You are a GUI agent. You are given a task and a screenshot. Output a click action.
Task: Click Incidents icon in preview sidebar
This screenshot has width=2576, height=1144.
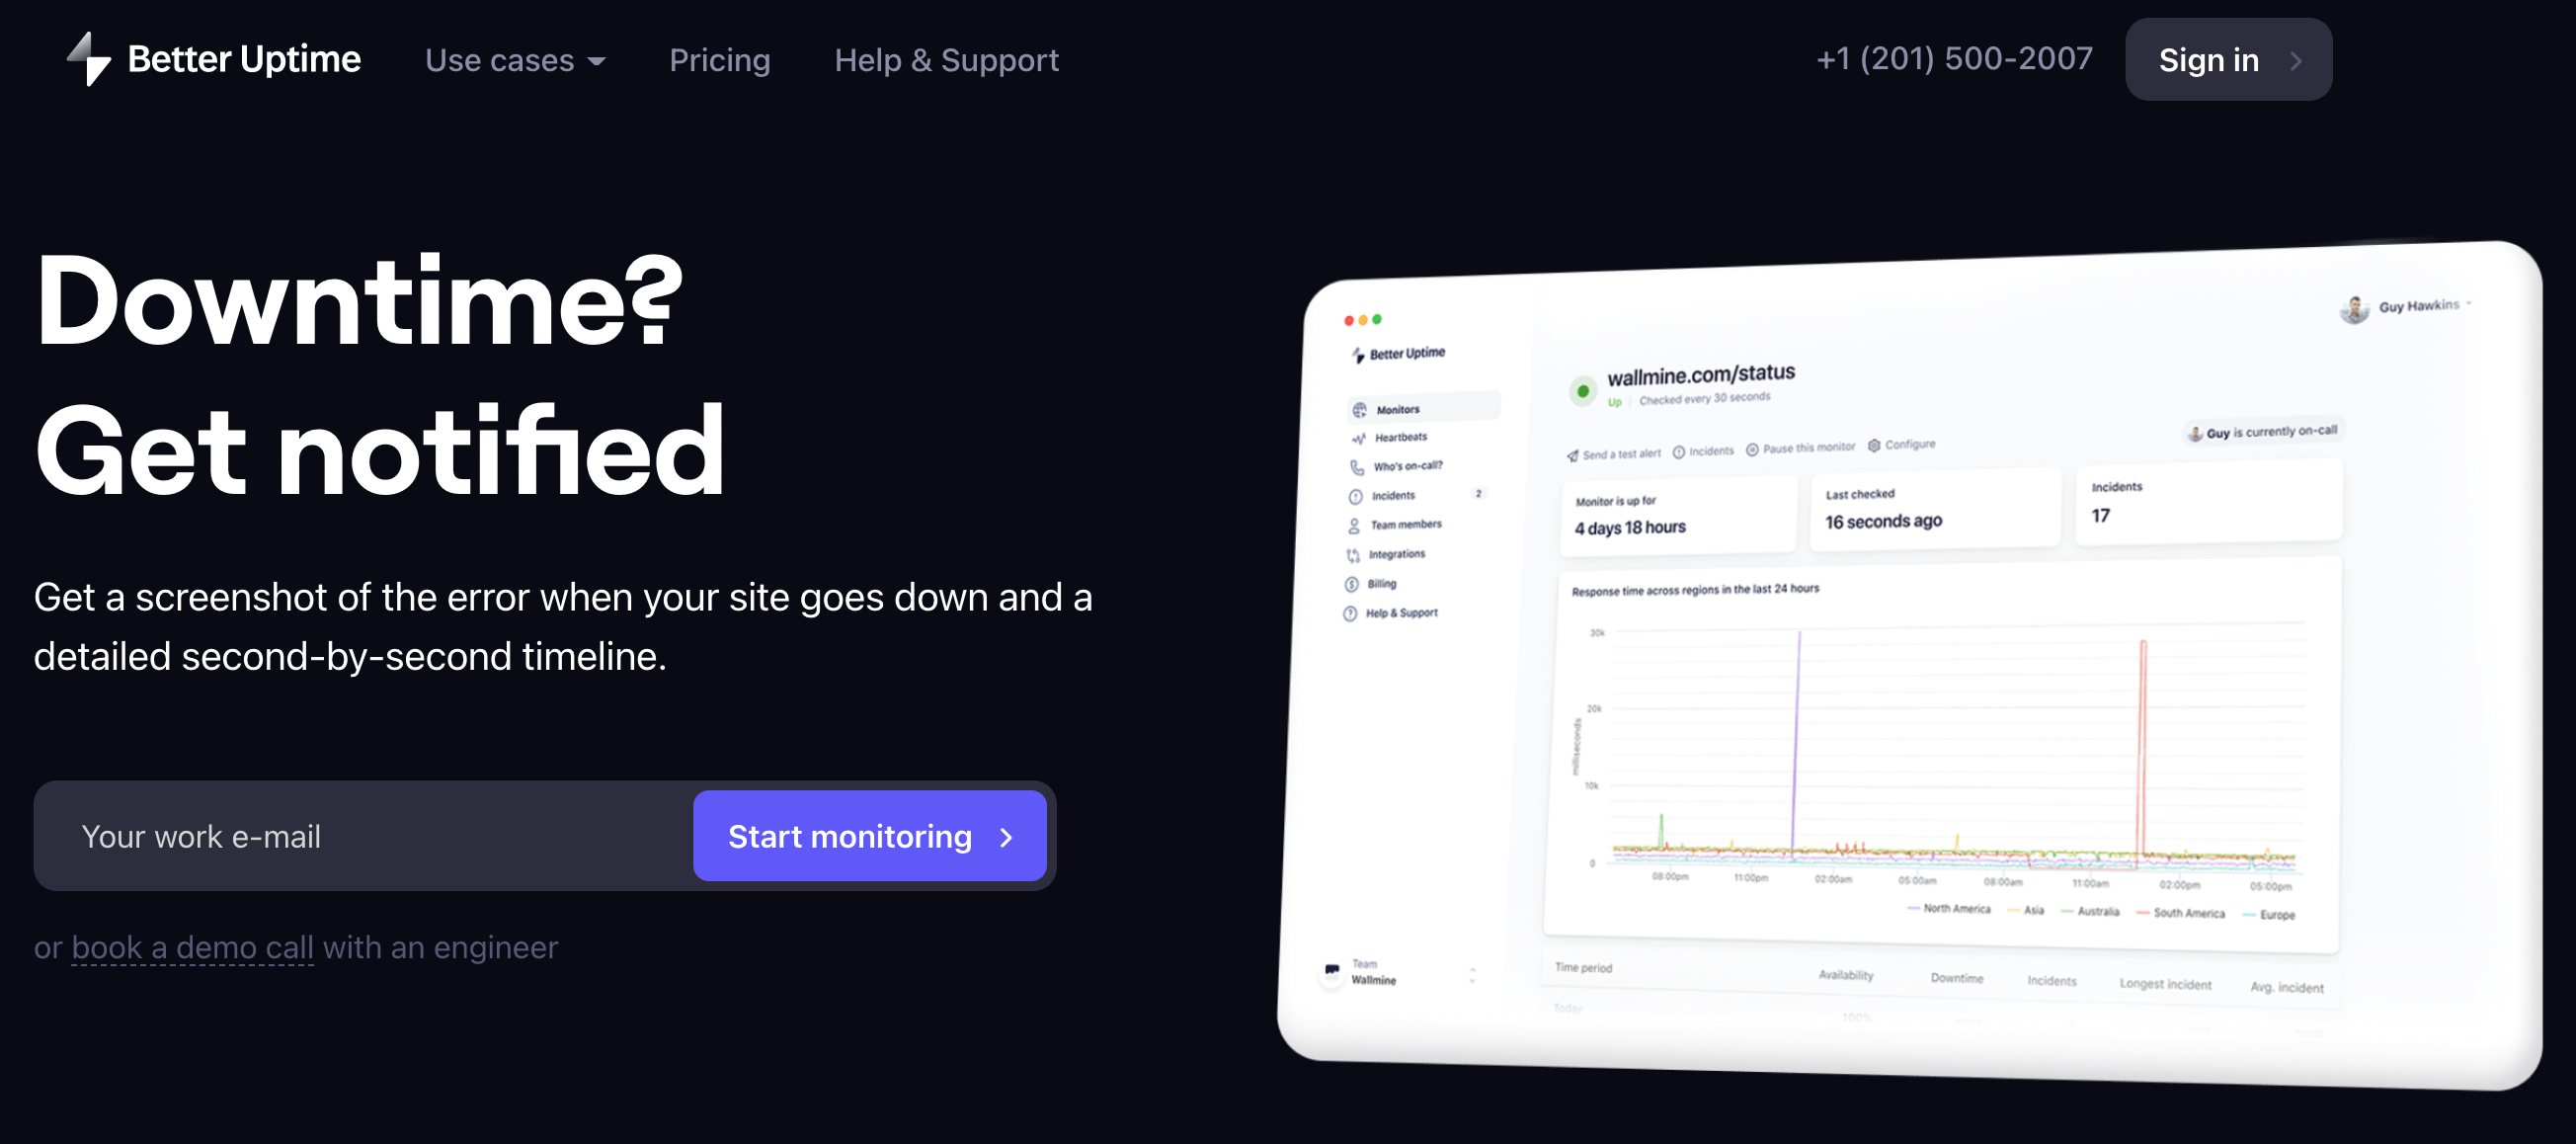tap(1356, 496)
